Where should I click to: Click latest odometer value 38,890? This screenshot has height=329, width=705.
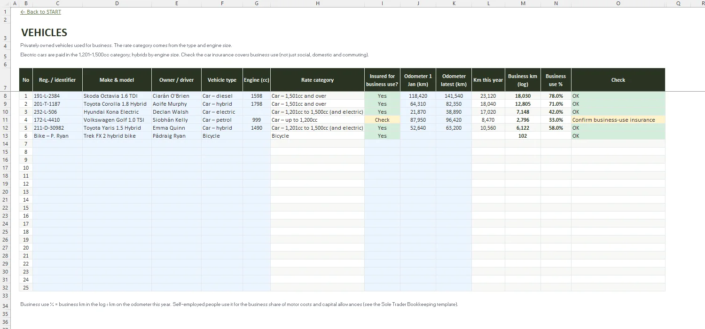pos(454,112)
